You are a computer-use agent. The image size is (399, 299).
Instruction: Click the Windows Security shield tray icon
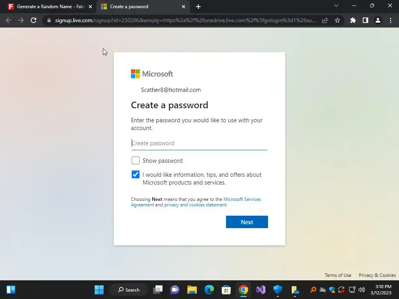[332, 290]
